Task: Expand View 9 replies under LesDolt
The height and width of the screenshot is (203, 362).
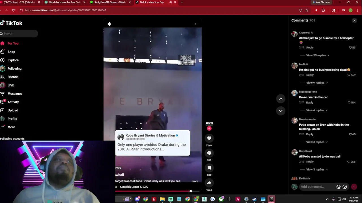Action: [317, 83]
